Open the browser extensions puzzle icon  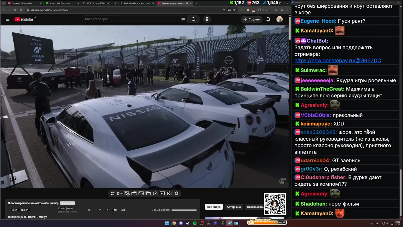[x=259, y=10]
